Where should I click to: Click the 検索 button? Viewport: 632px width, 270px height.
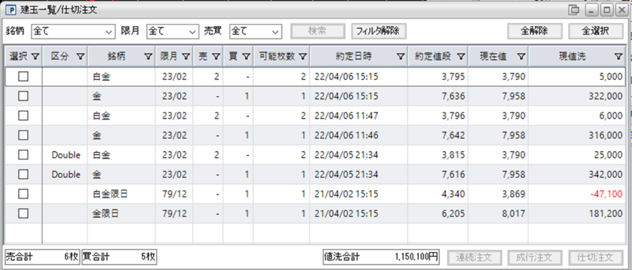point(318,31)
